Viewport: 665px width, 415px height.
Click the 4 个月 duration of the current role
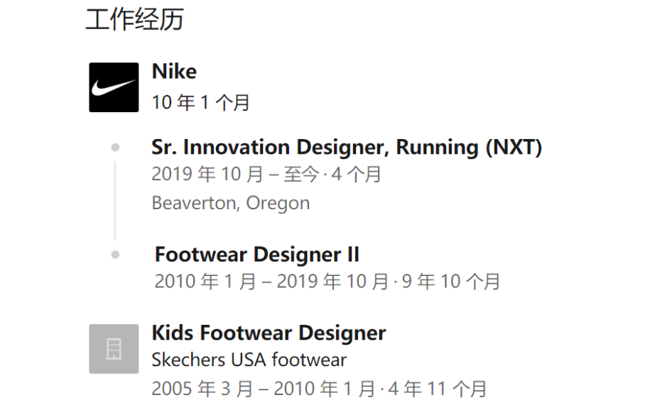tap(357, 175)
